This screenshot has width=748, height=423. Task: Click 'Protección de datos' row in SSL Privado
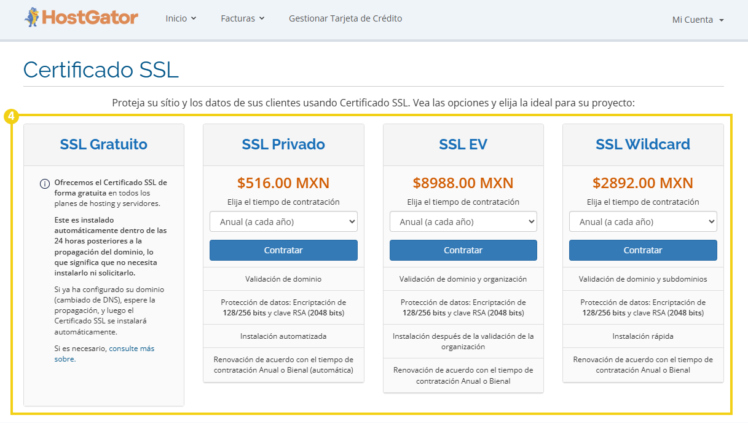click(283, 307)
